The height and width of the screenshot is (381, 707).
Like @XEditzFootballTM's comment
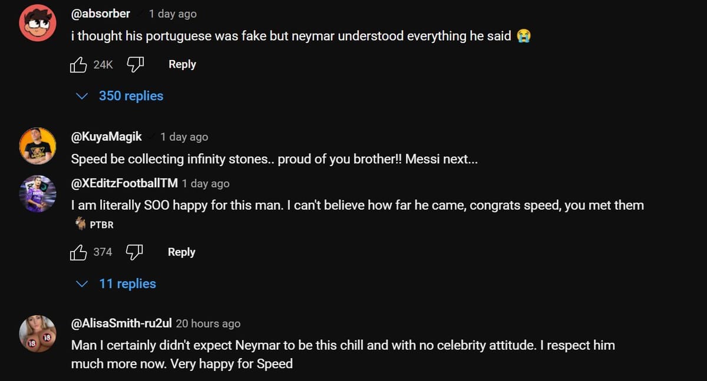tap(78, 252)
